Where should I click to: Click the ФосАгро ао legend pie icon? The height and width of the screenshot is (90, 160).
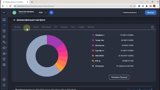tap(93, 45)
